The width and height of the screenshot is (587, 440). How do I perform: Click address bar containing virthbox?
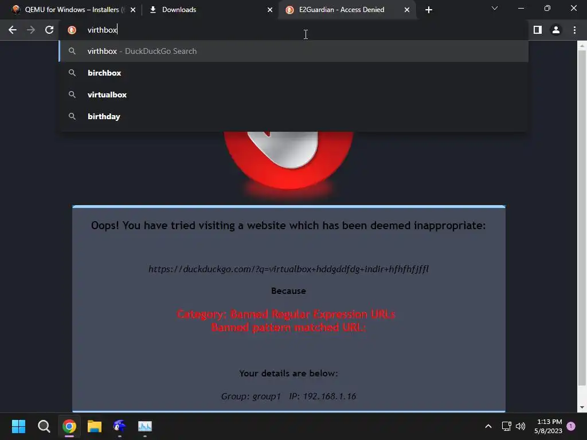coord(293,30)
